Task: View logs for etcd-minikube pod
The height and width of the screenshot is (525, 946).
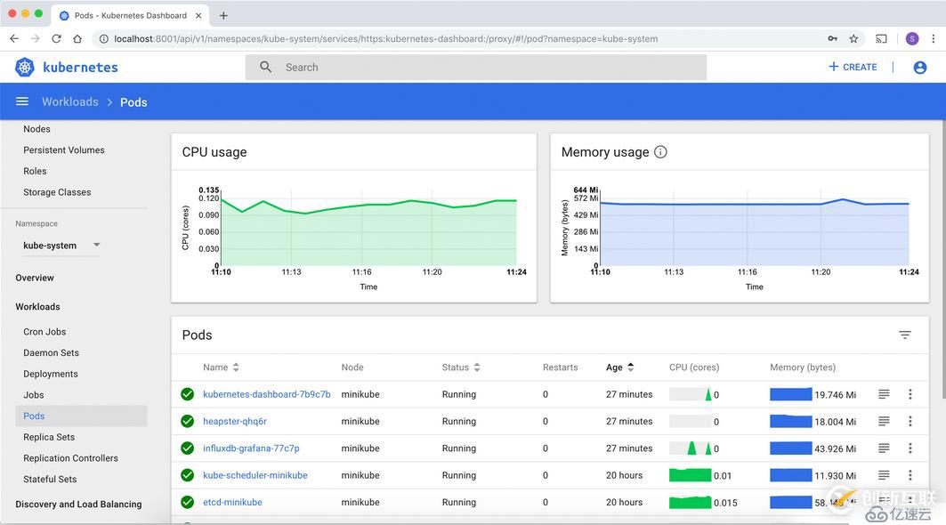Action: (882, 501)
